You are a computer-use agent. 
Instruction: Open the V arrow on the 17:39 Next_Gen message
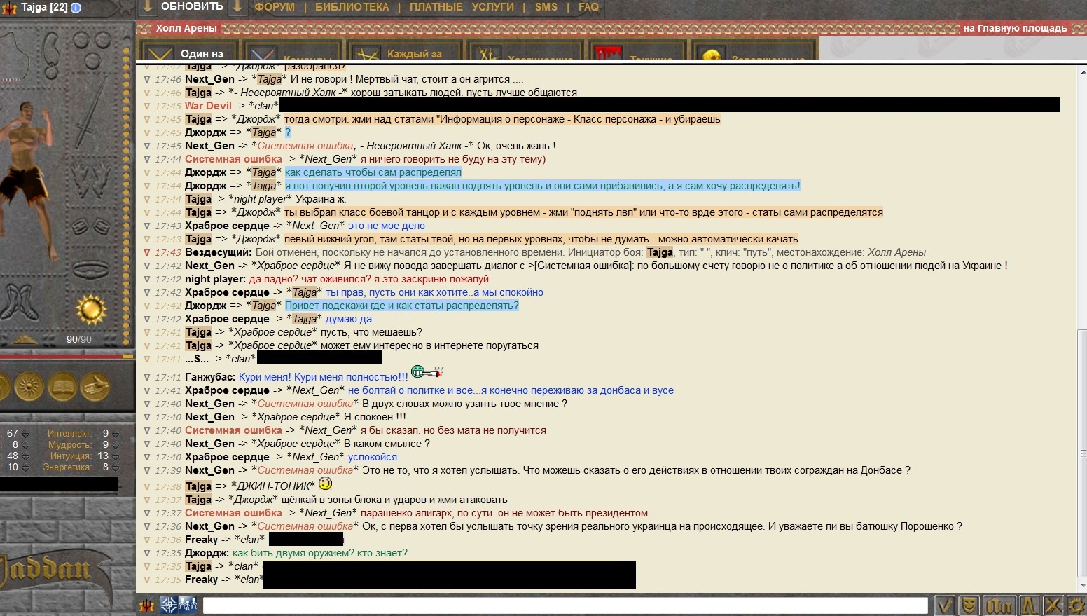pos(147,471)
